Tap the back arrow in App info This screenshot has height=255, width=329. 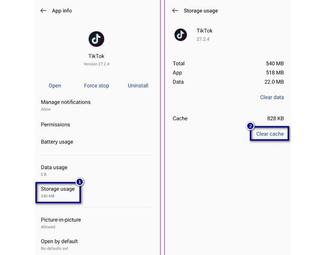(43, 11)
